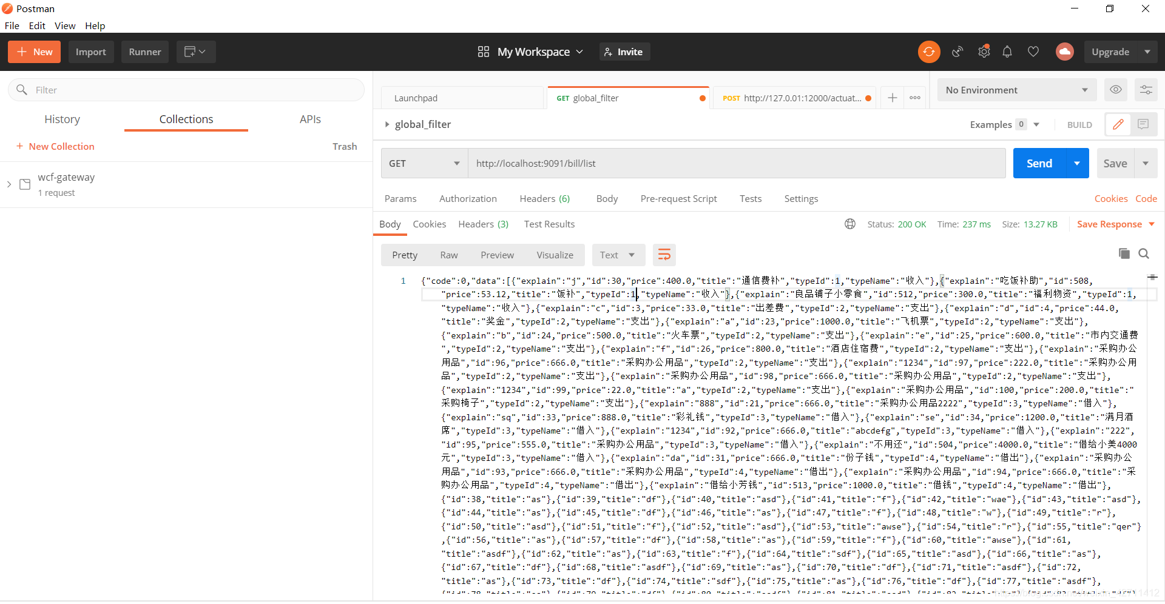This screenshot has height=604, width=1165.
Task: Click the wcf-gateway collection folder icon
Action: tap(25, 184)
